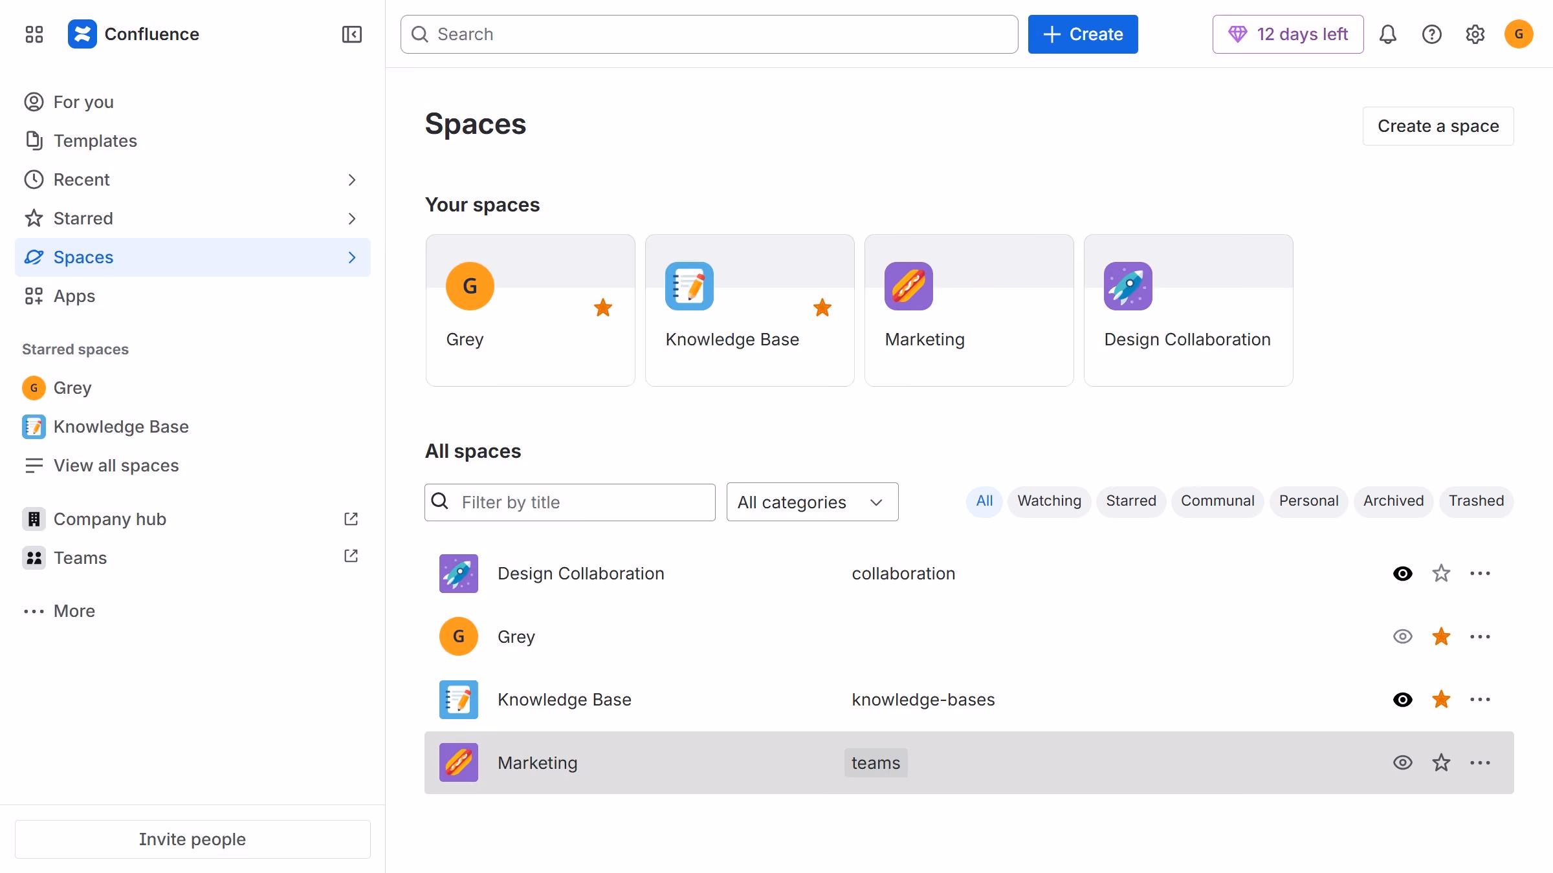
Task: Select the Trashed filter tab
Action: tap(1476, 501)
